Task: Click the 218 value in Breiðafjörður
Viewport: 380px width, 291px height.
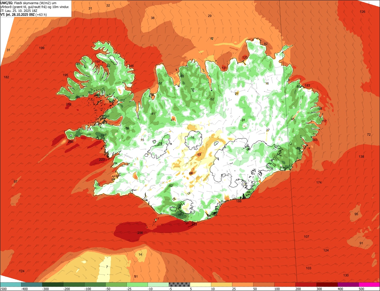Action: coord(69,104)
